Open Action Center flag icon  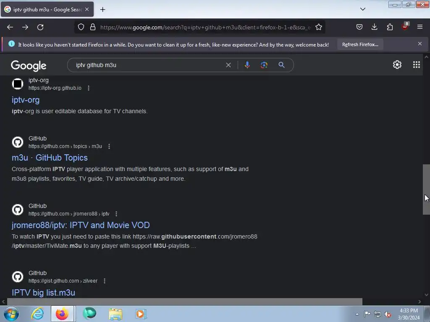[367, 314]
